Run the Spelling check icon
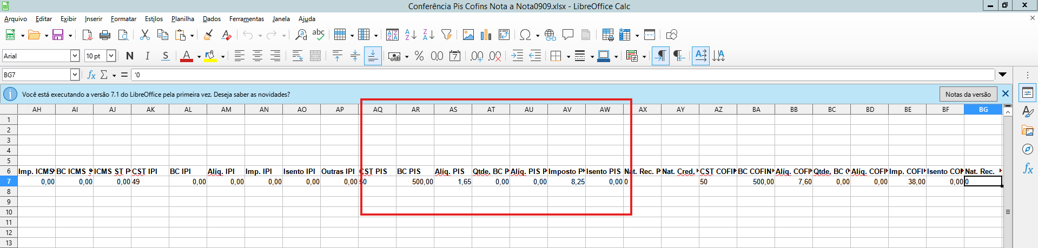 pos(319,35)
